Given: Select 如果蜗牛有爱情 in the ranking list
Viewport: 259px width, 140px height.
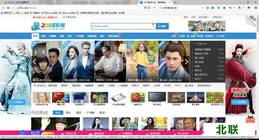Looking at the screenshot, I should pyautogui.click(x=203, y=49).
